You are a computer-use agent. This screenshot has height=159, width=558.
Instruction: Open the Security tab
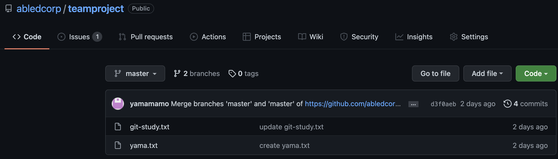[x=359, y=37]
